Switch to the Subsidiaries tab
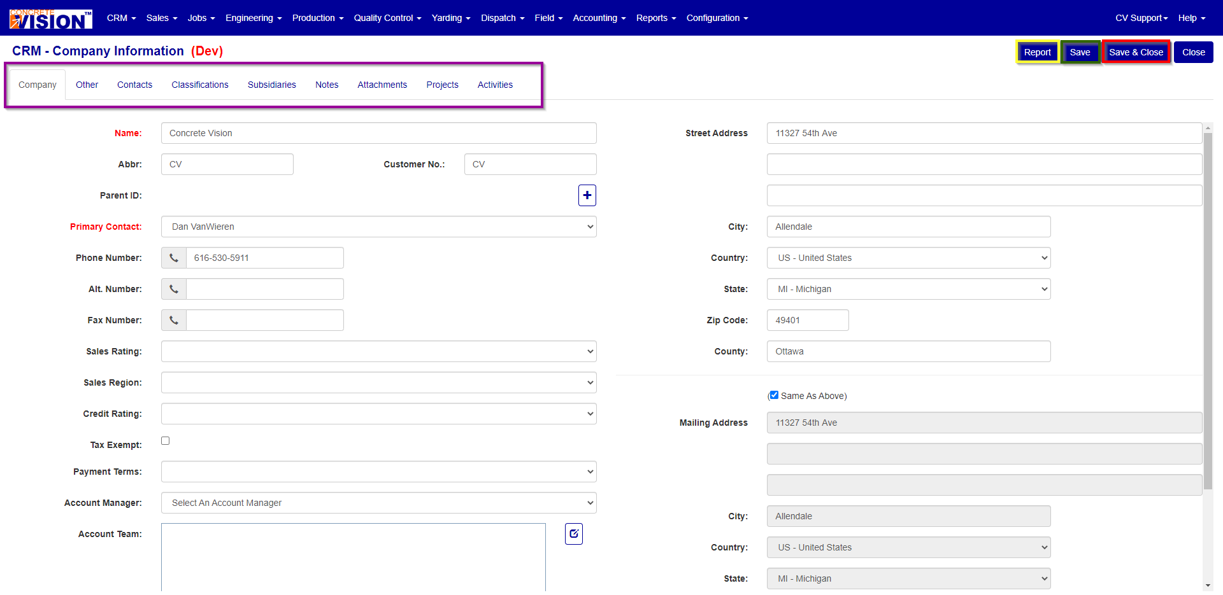The image size is (1223, 595). coord(272,85)
